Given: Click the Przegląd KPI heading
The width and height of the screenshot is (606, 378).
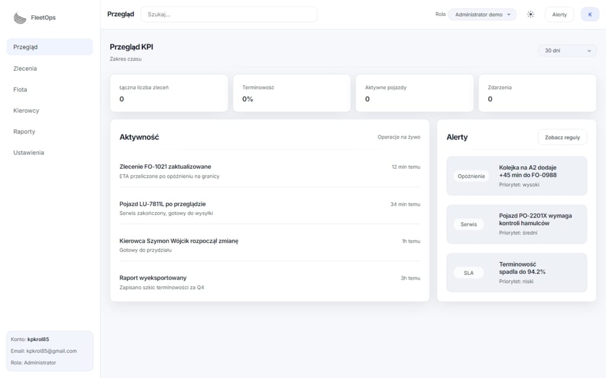Looking at the screenshot, I should pos(131,47).
